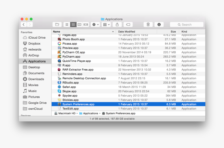Click the RAR Extractor Free icon
This screenshot has height=148, width=224.
[x=59, y=70]
